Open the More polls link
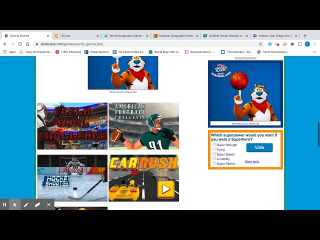 tap(252, 161)
